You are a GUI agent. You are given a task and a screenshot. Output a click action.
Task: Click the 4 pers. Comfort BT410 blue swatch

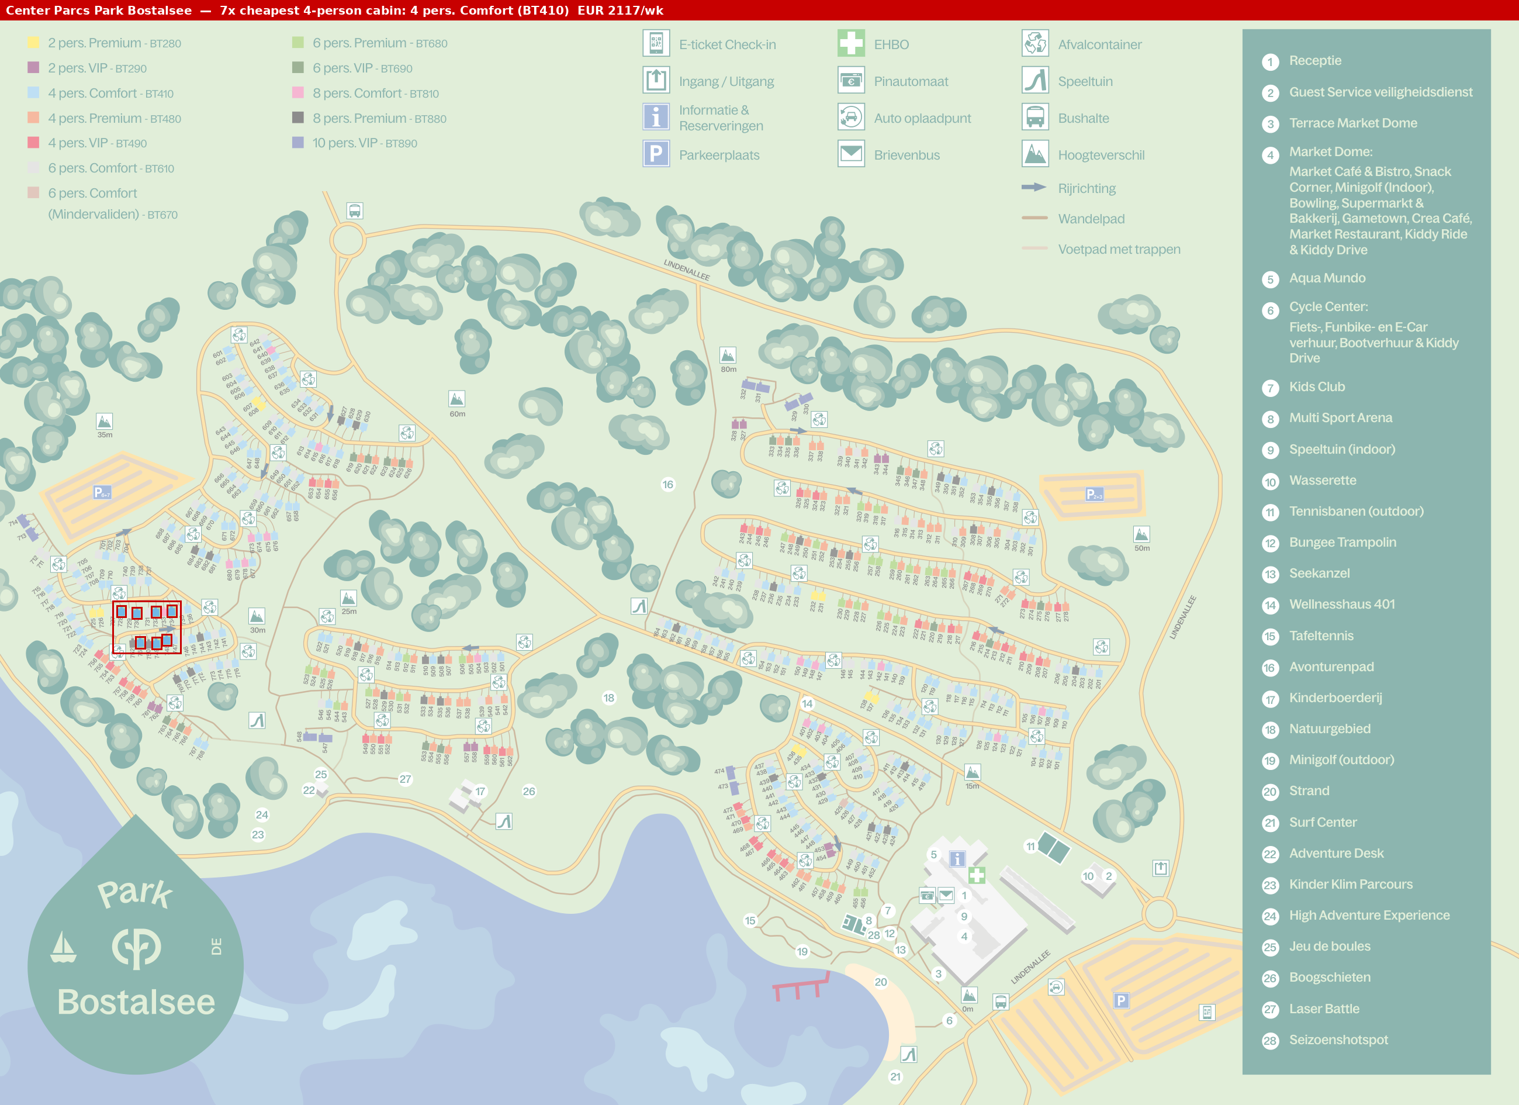click(33, 92)
